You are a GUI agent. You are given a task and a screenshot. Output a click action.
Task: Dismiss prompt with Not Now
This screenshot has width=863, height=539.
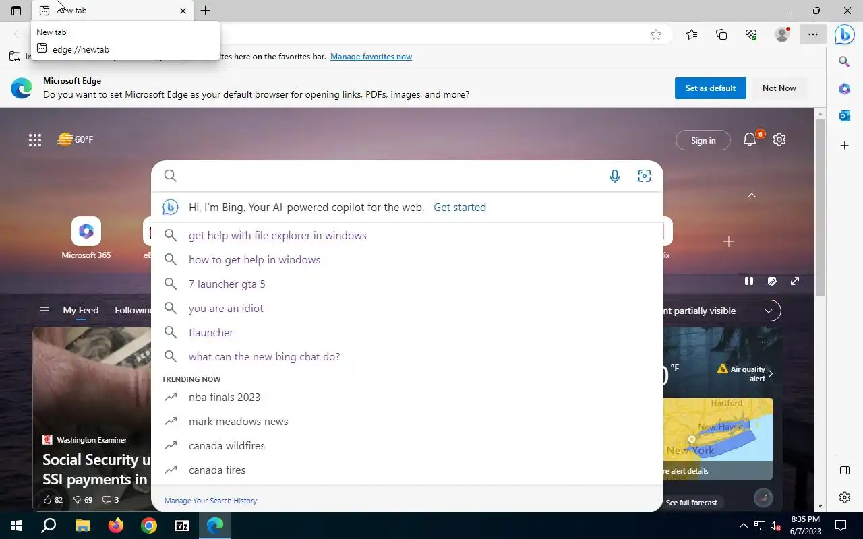779,88
